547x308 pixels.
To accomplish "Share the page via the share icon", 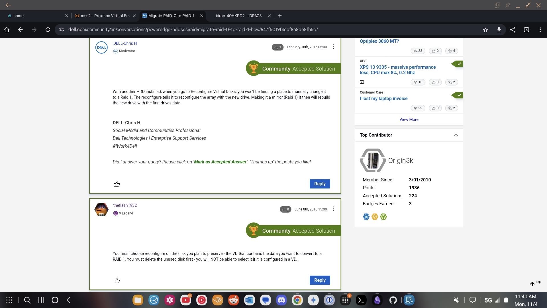I will 513,30.
